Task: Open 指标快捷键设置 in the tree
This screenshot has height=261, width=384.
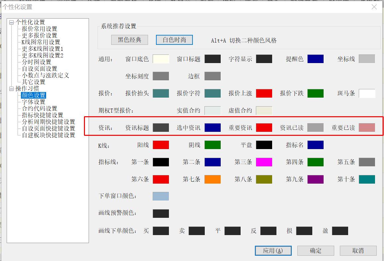Action: point(42,115)
